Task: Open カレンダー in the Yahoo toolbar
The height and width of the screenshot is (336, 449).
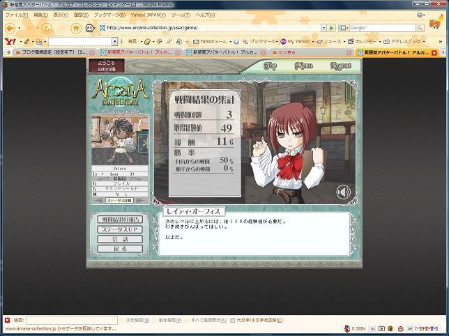Action: [x=363, y=42]
